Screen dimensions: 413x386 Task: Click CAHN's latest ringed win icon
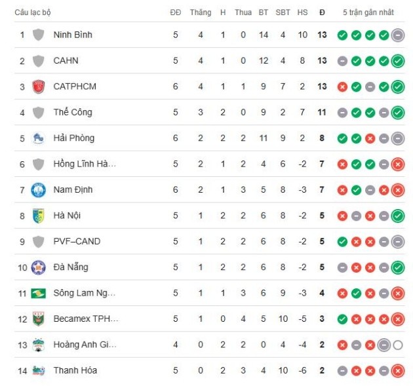click(x=397, y=61)
